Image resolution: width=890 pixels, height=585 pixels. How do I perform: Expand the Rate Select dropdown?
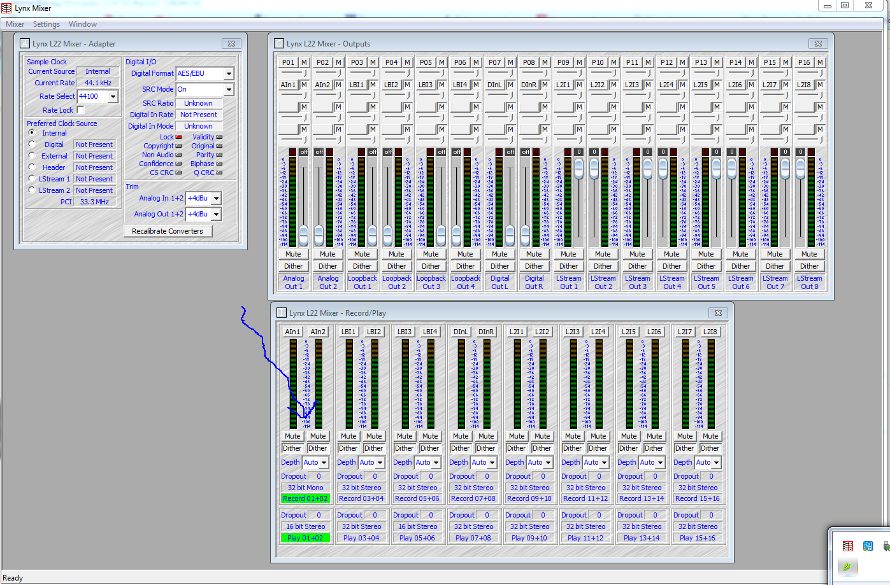113,97
